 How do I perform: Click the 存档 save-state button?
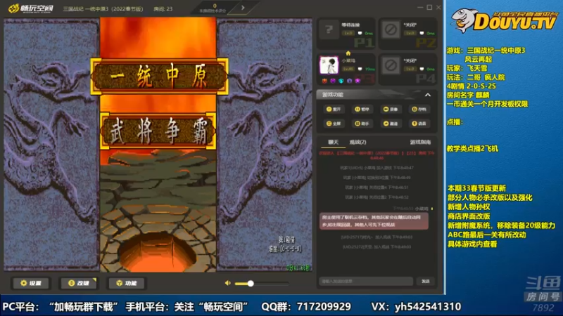click(x=419, y=110)
